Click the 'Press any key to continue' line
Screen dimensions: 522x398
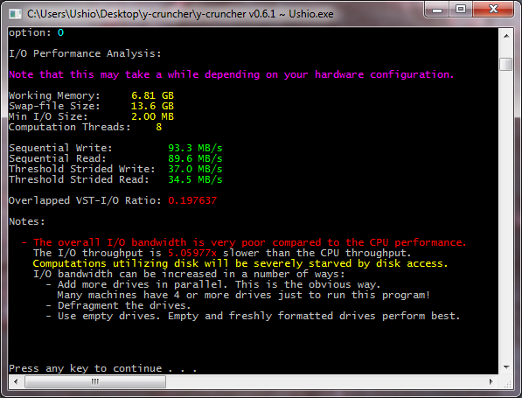(102, 368)
